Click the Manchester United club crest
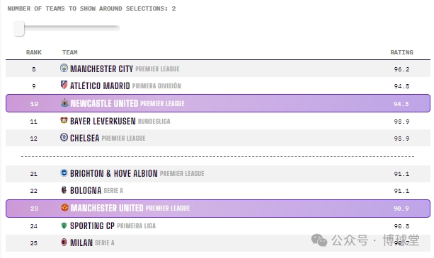 (x=64, y=207)
